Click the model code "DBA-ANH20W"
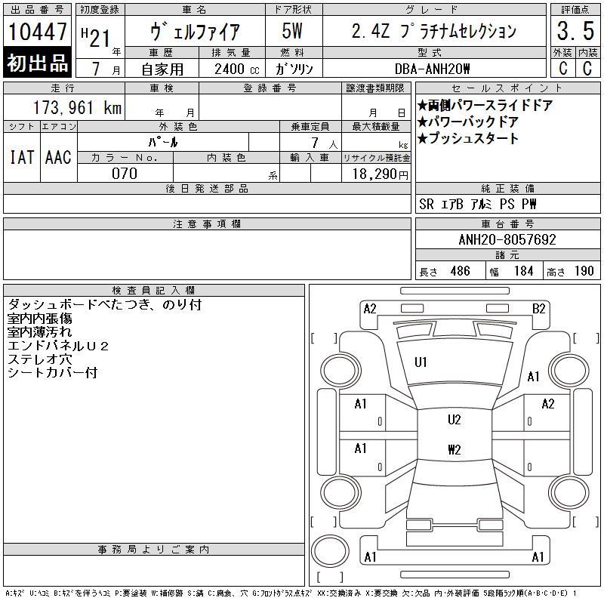 point(432,69)
